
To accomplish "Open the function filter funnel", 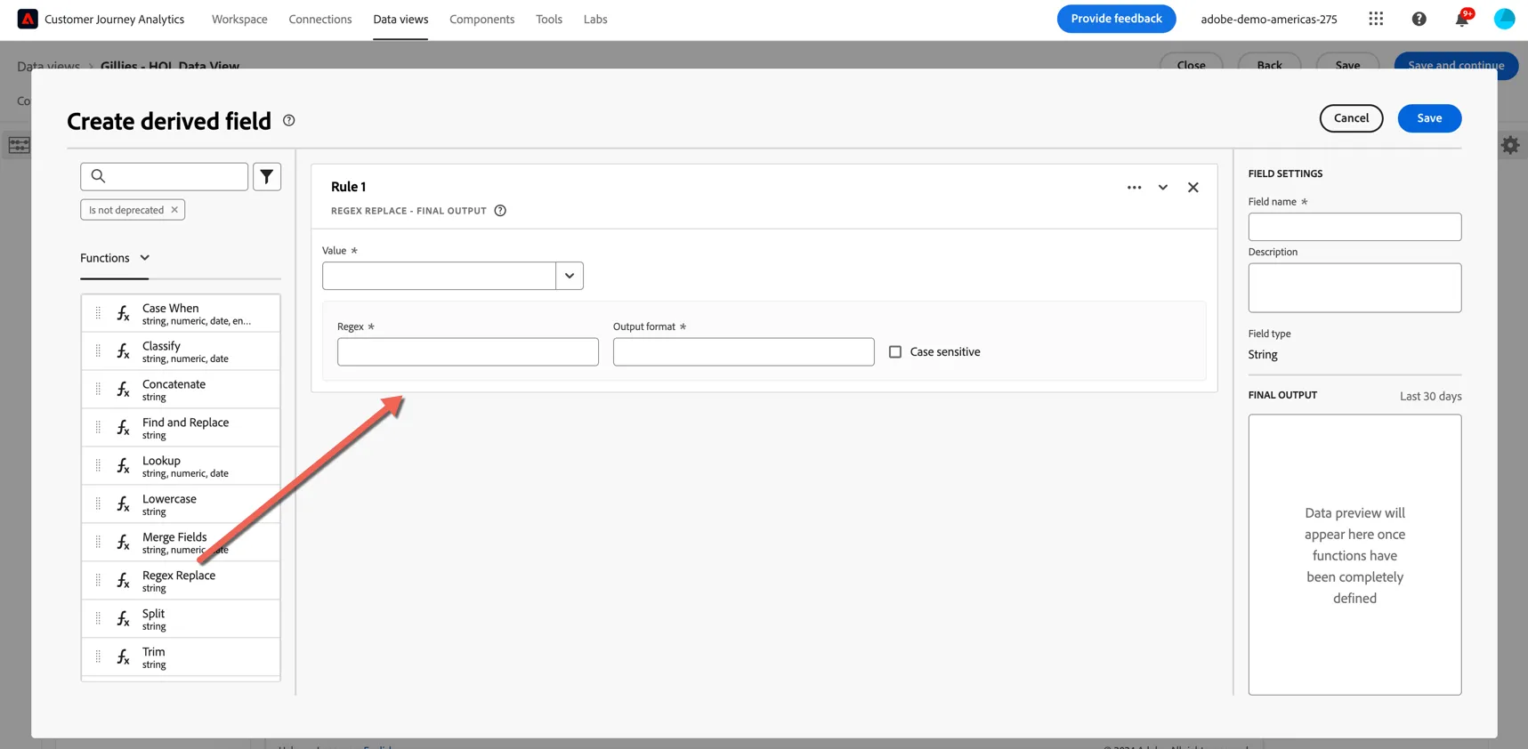I will 267,176.
